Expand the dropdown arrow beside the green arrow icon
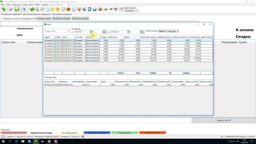The image size is (256, 144). [7, 9]
